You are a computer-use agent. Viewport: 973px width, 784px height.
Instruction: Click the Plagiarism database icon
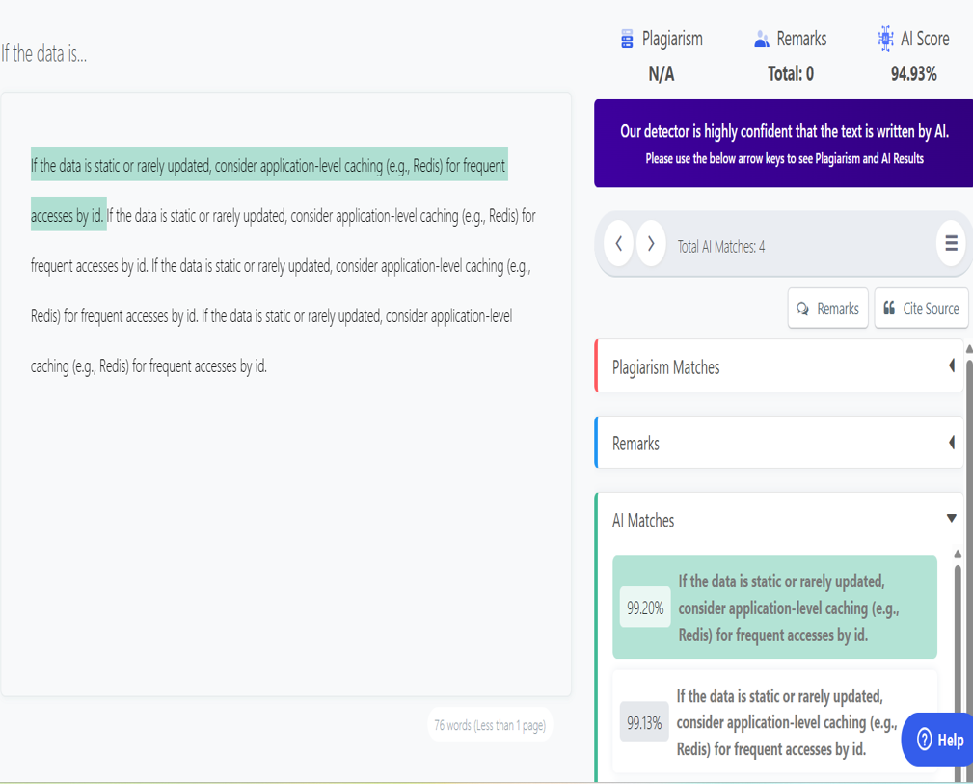pos(628,39)
